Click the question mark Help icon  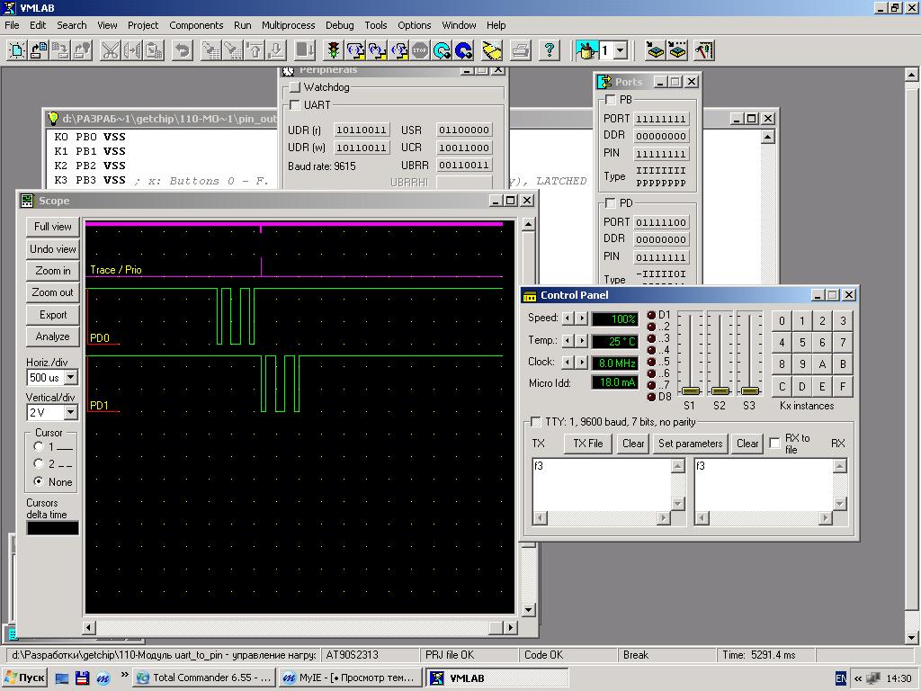point(550,50)
